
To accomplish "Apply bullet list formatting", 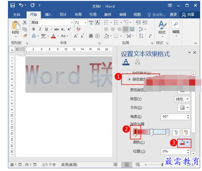I will click(x=106, y=22).
